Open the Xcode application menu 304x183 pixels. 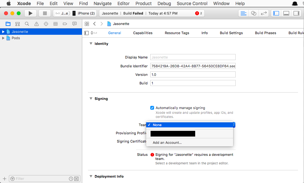tap(24, 3)
